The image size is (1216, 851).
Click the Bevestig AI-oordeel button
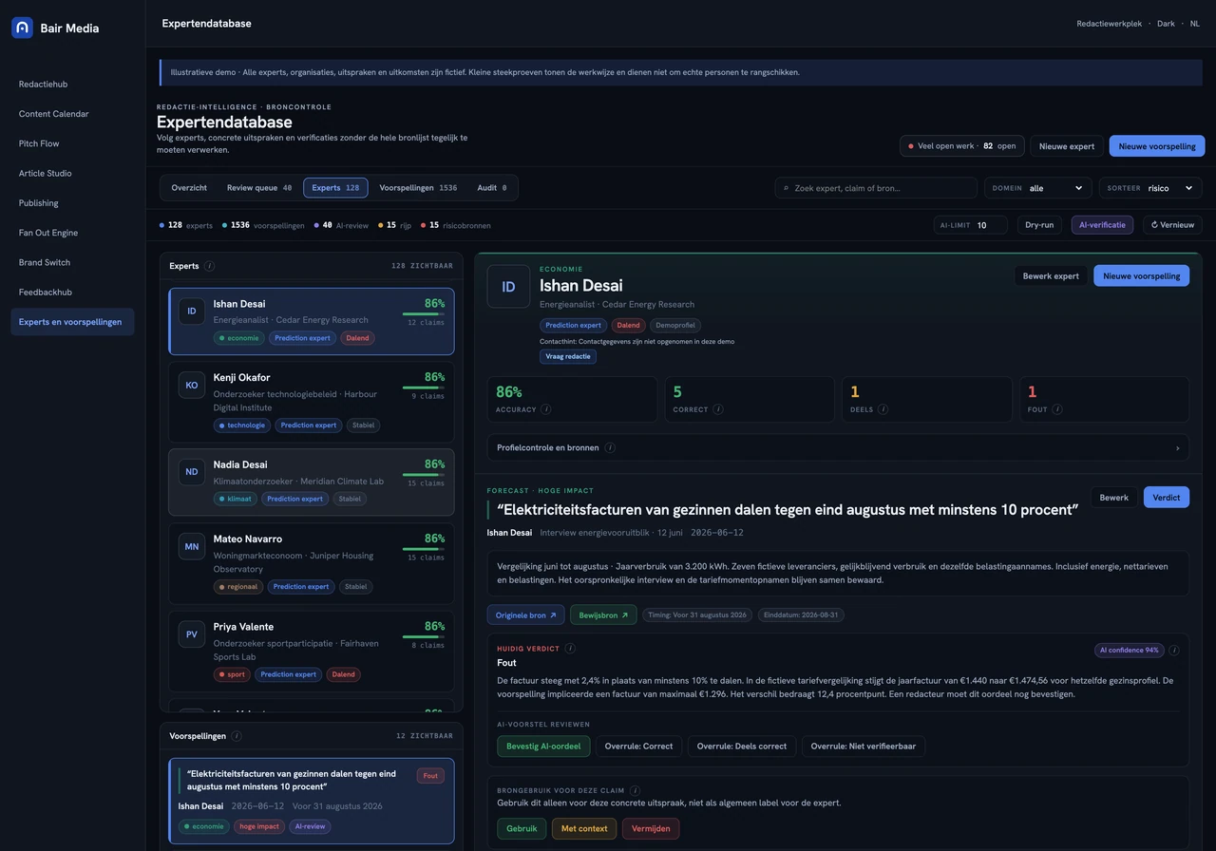pos(543,746)
